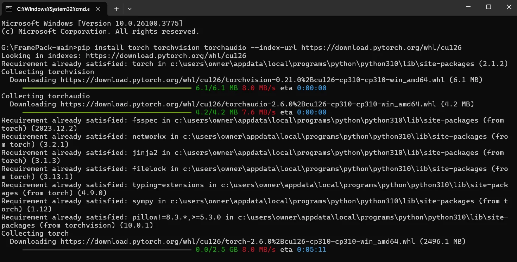Click the '6.1/6.1 MB' download size
Screen dimensions: 517x262
[x=217, y=88]
